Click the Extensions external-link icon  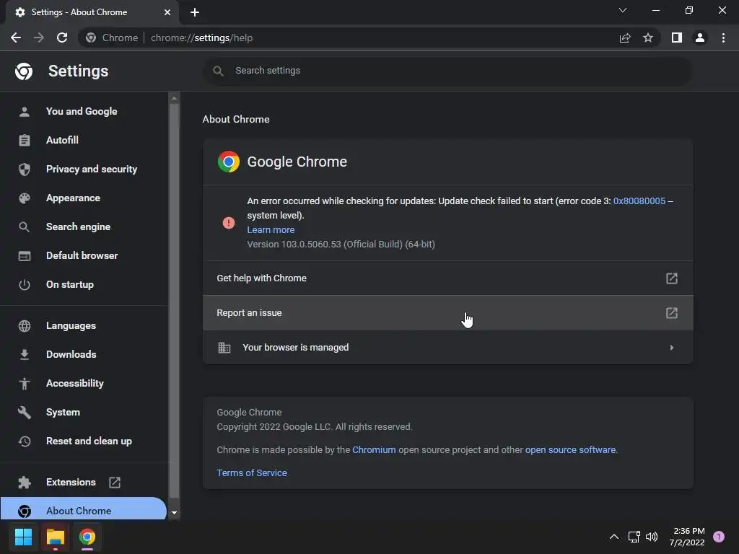(x=115, y=483)
